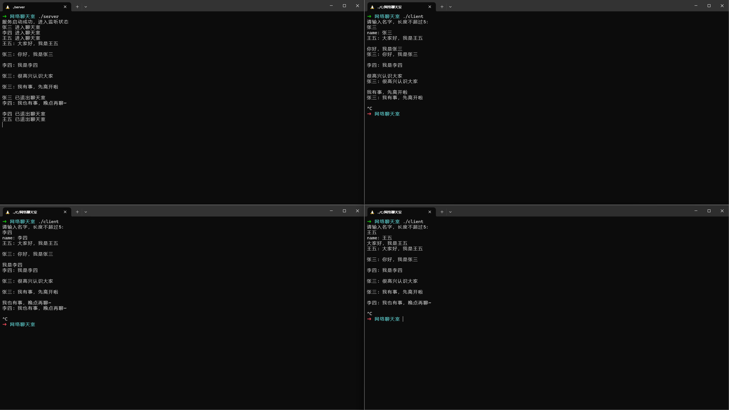The height and width of the screenshot is (410, 729).
Task: Open tab dropdown in 王五 client terminal
Action: [x=450, y=212]
